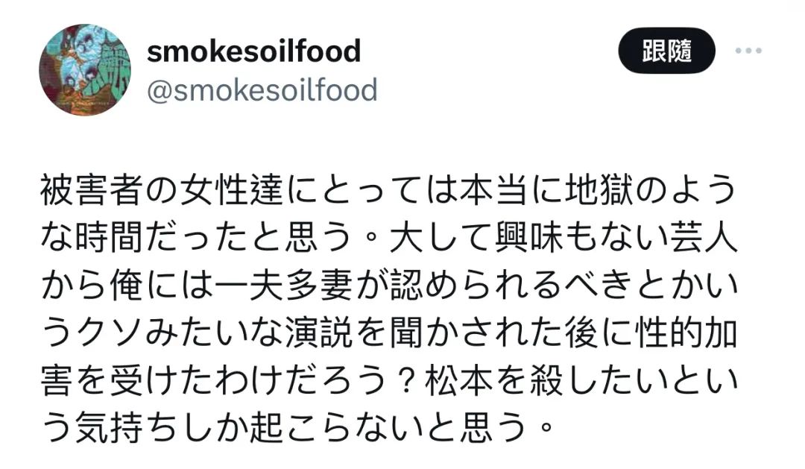
Task: Click the last tweet line う気持ちしか起こらない
Action: 298,428
